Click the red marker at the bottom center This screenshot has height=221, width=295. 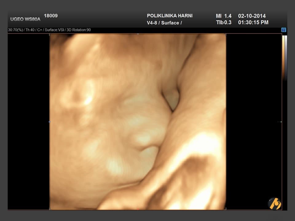[x=138, y=209]
